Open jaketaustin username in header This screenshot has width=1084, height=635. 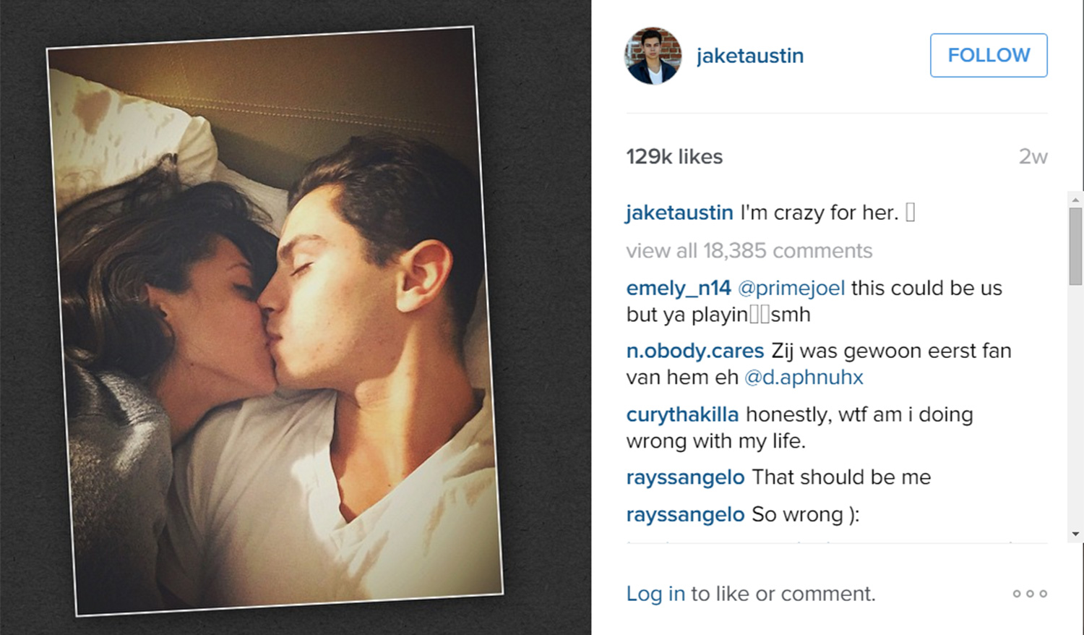(x=750, y=56)
